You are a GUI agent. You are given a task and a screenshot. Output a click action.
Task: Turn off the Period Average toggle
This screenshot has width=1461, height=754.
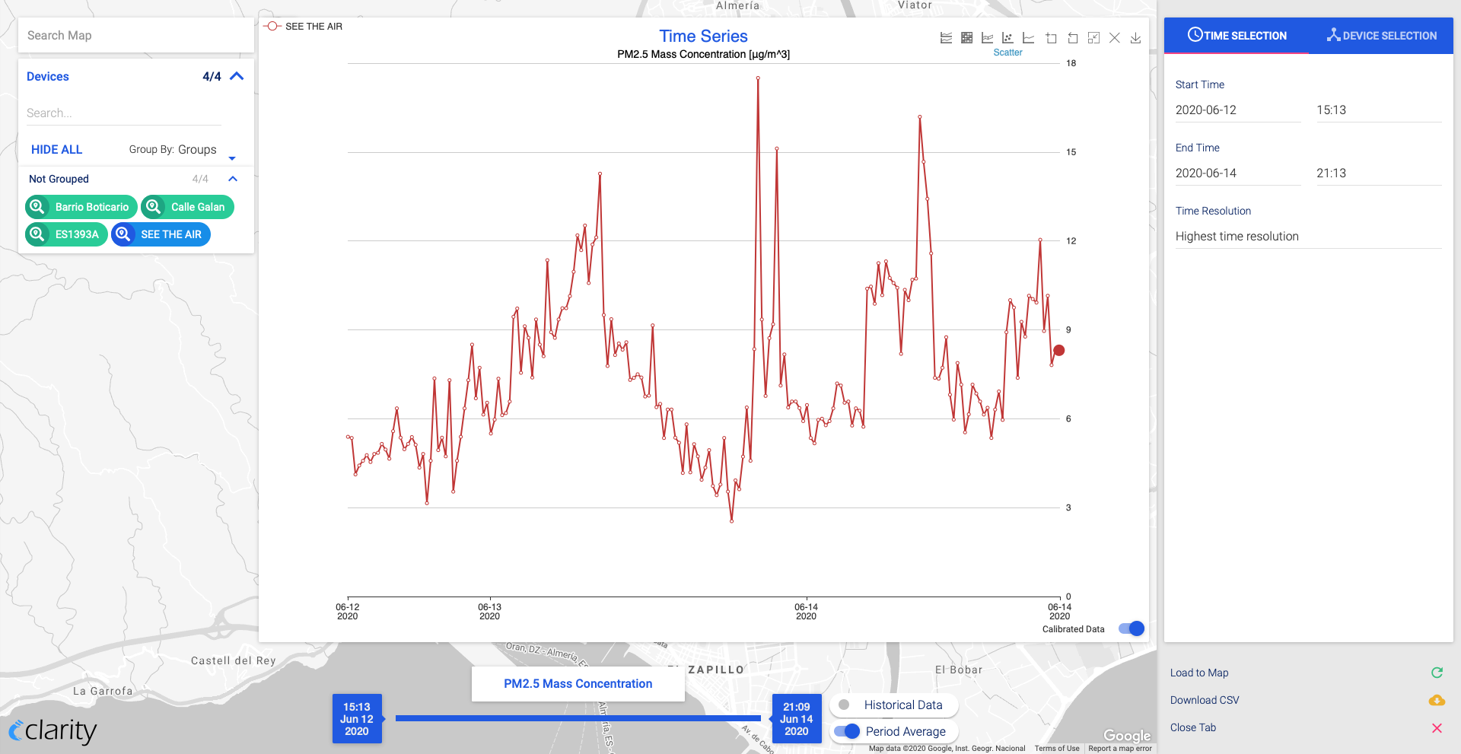coord(847,731)
